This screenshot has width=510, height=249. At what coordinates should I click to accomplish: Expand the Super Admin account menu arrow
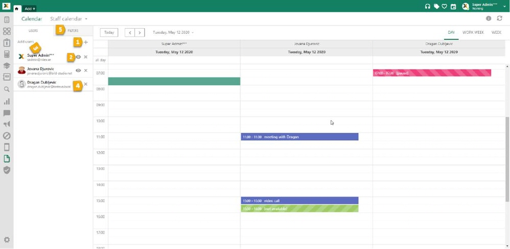504,7
